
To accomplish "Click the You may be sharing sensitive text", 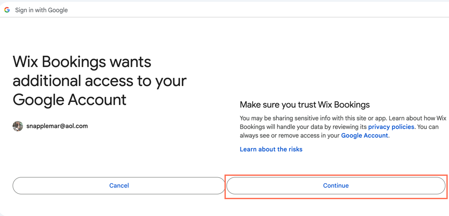I will [x=277, y=118].
